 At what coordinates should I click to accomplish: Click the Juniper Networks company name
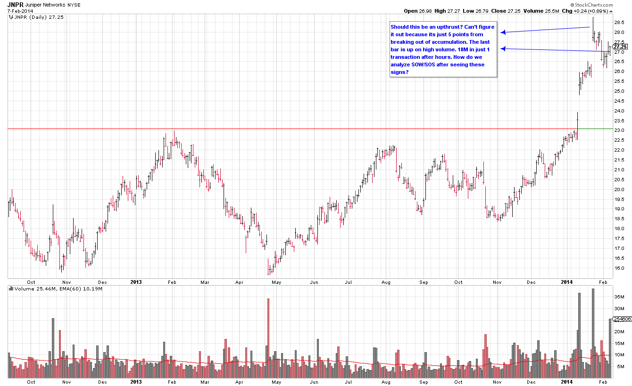pyautogui.click(x=46, y=5)
